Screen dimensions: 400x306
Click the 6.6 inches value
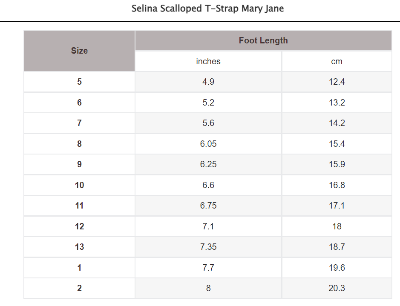pos(208,185)
